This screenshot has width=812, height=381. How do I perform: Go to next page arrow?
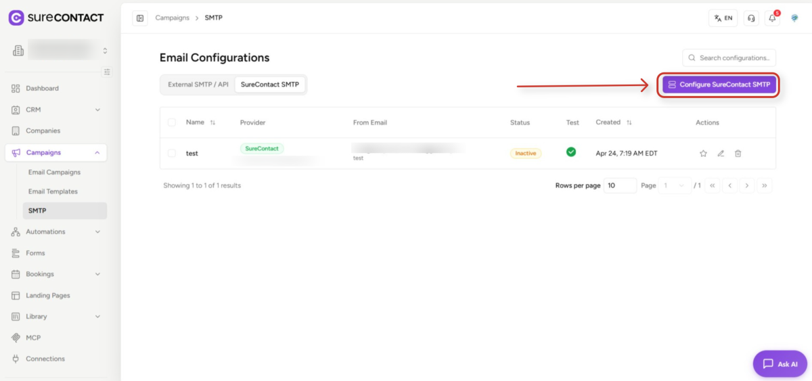click(x=747, y=185)
